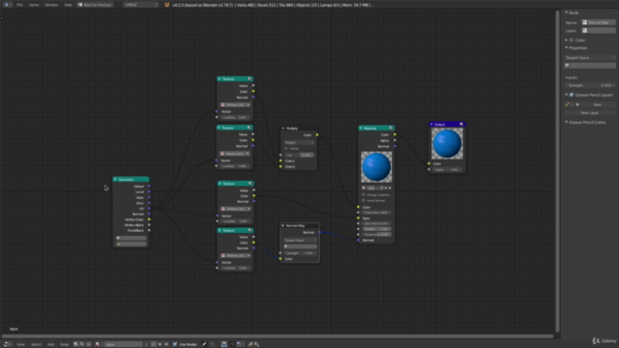Open the View menu in the node editor header
The width and height of the screenshot is (619, 348).
(20, 344)
